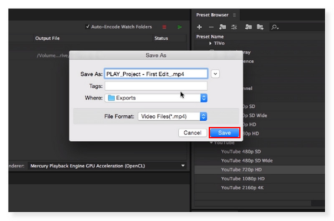This screenshot has width=334, height=221.
Task: Click the Save As dialog title bar
Action: (x=156, y=55)
